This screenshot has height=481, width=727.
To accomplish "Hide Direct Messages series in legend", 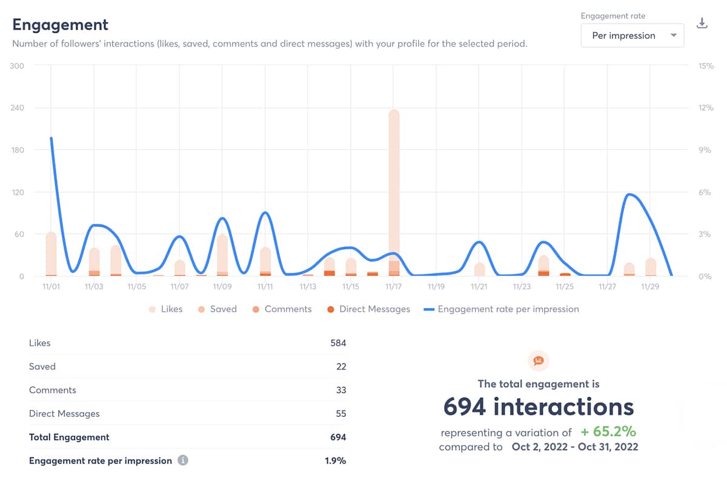I will 368,309.
